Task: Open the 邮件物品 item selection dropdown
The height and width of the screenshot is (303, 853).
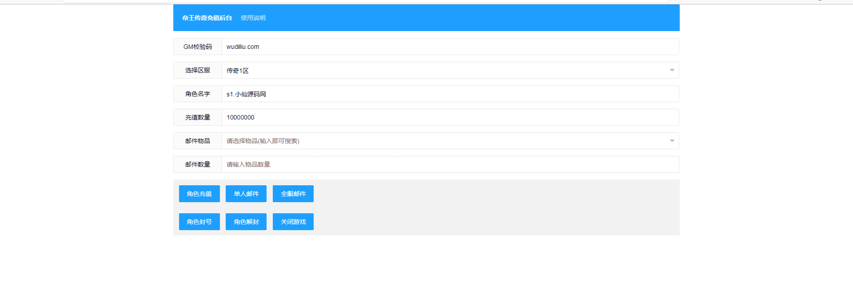Action: click(x=450, y=141)
